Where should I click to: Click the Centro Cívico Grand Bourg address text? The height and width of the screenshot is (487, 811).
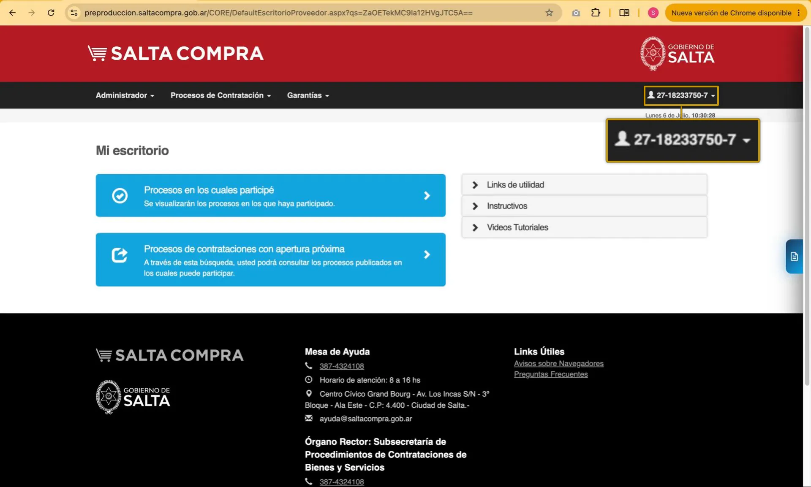point(397,399)
